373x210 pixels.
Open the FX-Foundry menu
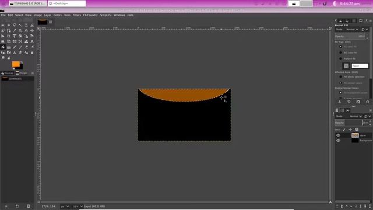[x=90, y=15]
